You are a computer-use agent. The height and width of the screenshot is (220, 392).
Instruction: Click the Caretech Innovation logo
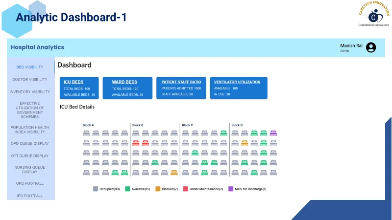coord(374,14)
